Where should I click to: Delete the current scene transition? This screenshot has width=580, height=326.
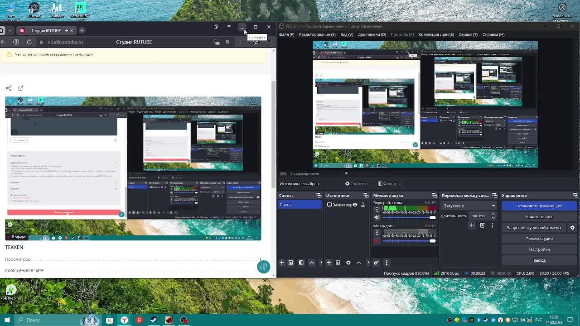(482, 225)
